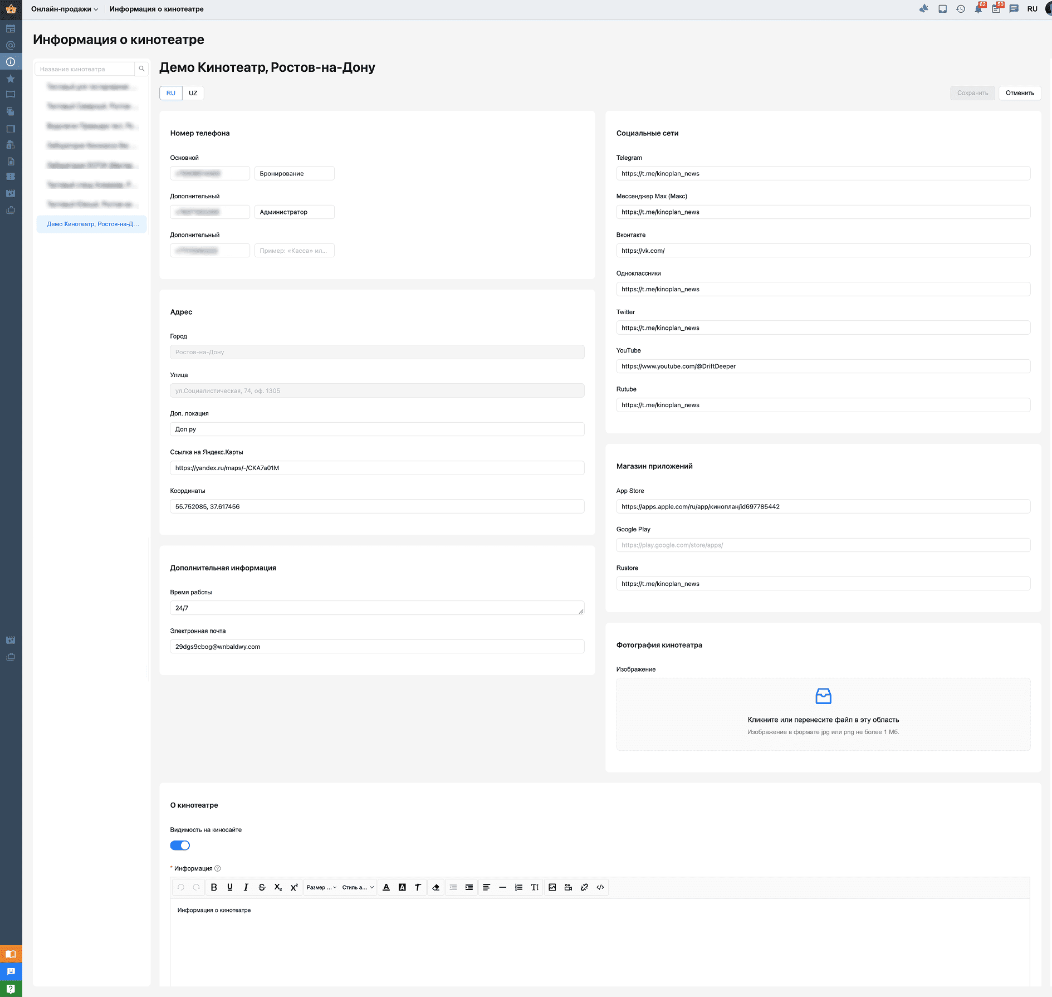Toggle subscript formatting in the editor
Screen dimensions: 1052x997
[278, 887]
